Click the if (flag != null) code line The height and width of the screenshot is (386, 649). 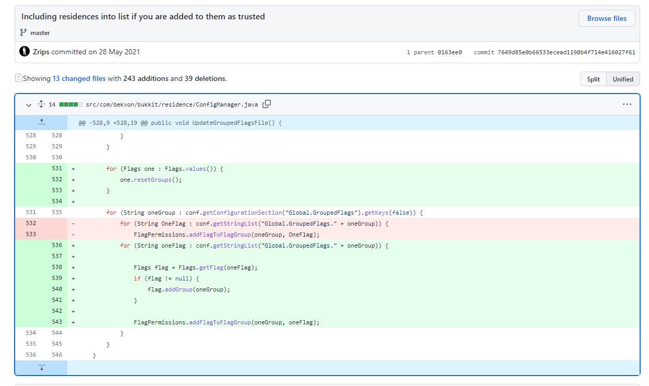click(x=166, y=278)
